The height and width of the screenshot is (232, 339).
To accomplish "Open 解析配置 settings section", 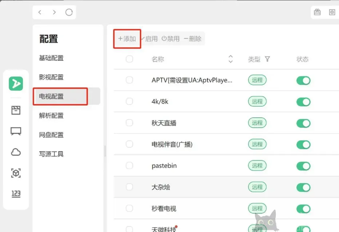I will tap(51, 116).
